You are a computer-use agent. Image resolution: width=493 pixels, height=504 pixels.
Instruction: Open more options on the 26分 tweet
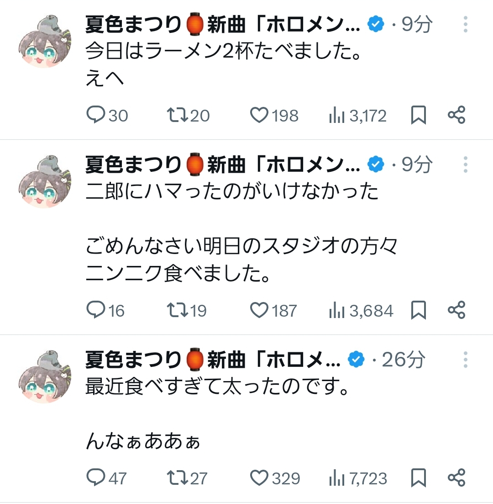tap(465, 360)
